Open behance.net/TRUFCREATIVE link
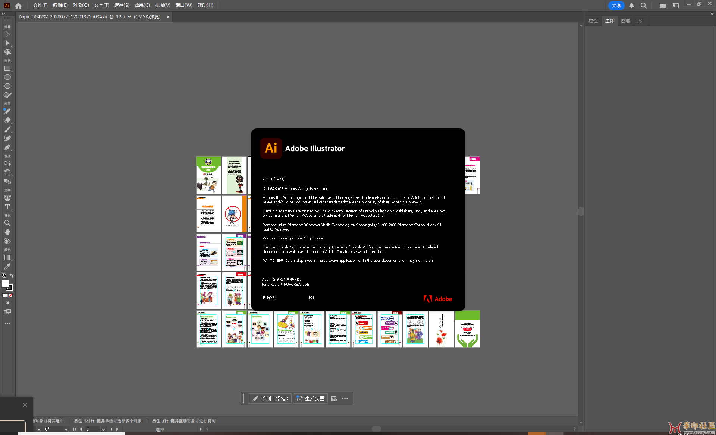The width and height of the screenshot is (716, 435). (x=286, y=285)
